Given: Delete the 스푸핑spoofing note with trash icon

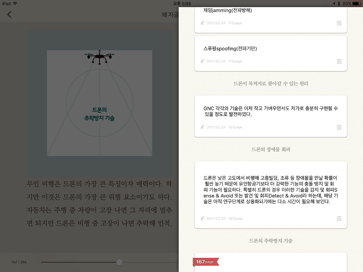Looking at the screenshot, I should [x=339, y=61].
